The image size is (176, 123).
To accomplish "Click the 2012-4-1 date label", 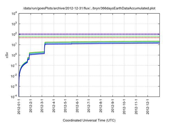I will coord(54,106).
